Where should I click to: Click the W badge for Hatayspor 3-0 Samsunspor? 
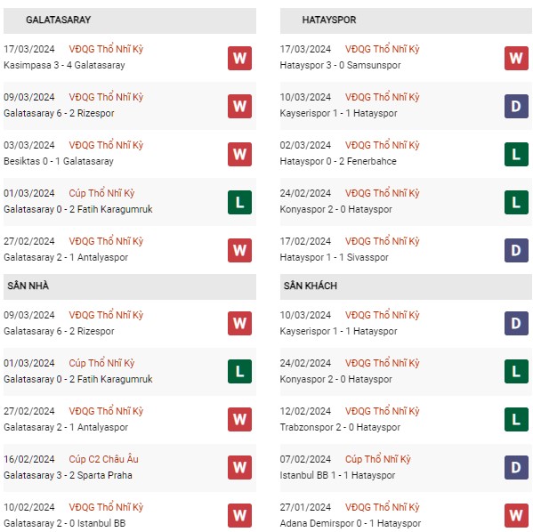pyautogui.click(x=516, y=58)
